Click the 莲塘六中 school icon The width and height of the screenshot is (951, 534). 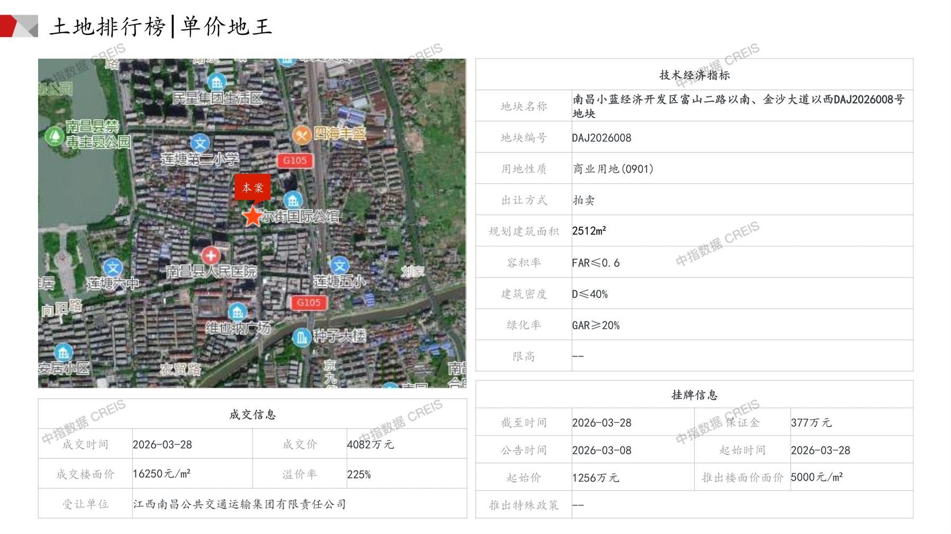point(113,268)
